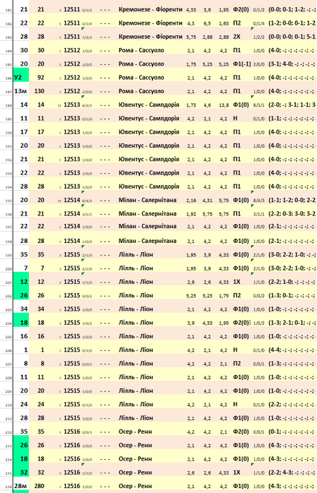Click Осер - Ренн in the row starting 35
The image size is (317, 493).
(135, 431)
